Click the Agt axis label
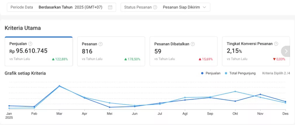This screenshot has height=125, width=295. (x=185, y=114)
